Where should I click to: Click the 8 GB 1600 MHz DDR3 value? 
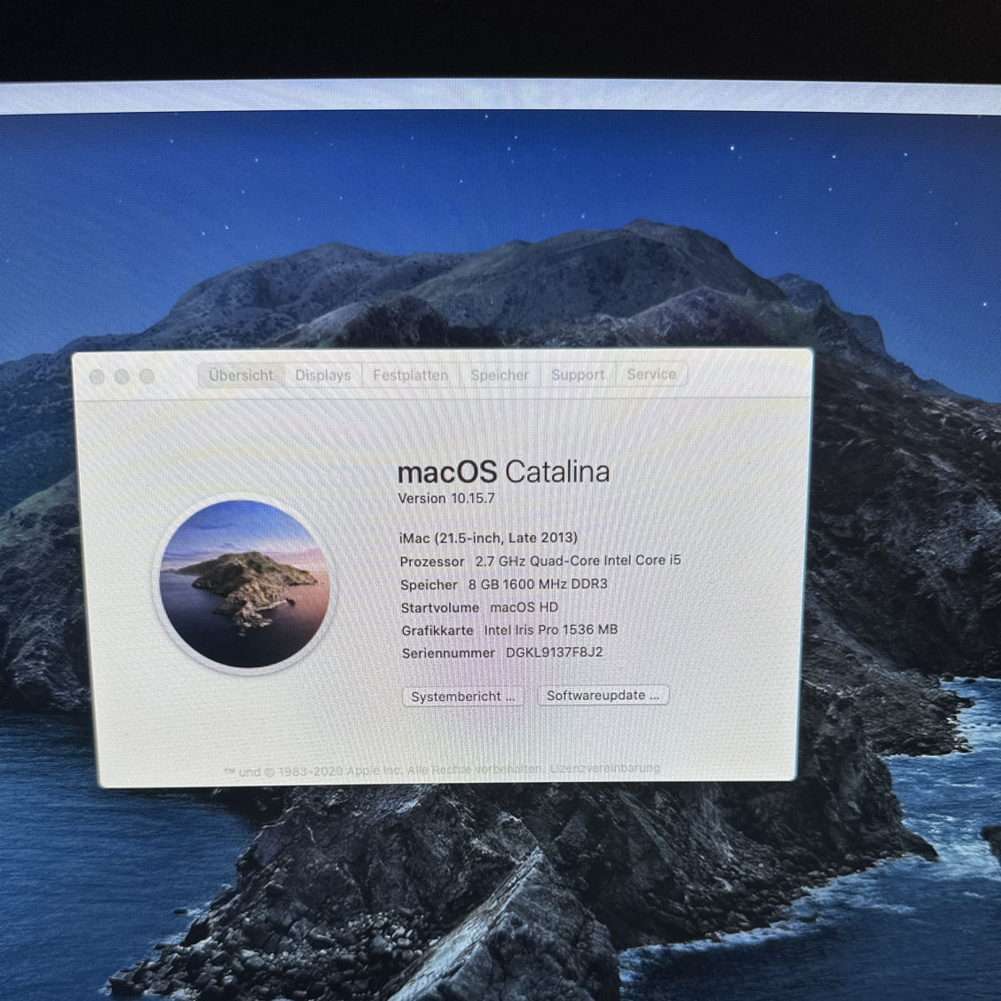pos(538,584)
